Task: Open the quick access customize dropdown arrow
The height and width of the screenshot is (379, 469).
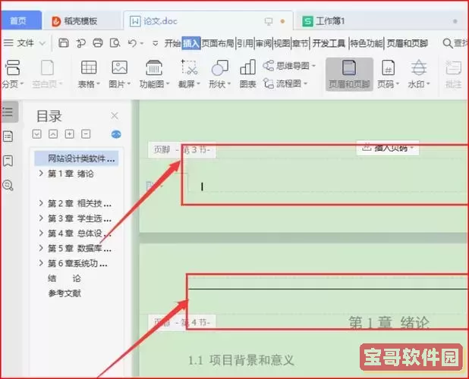Action: pos(155,44)
